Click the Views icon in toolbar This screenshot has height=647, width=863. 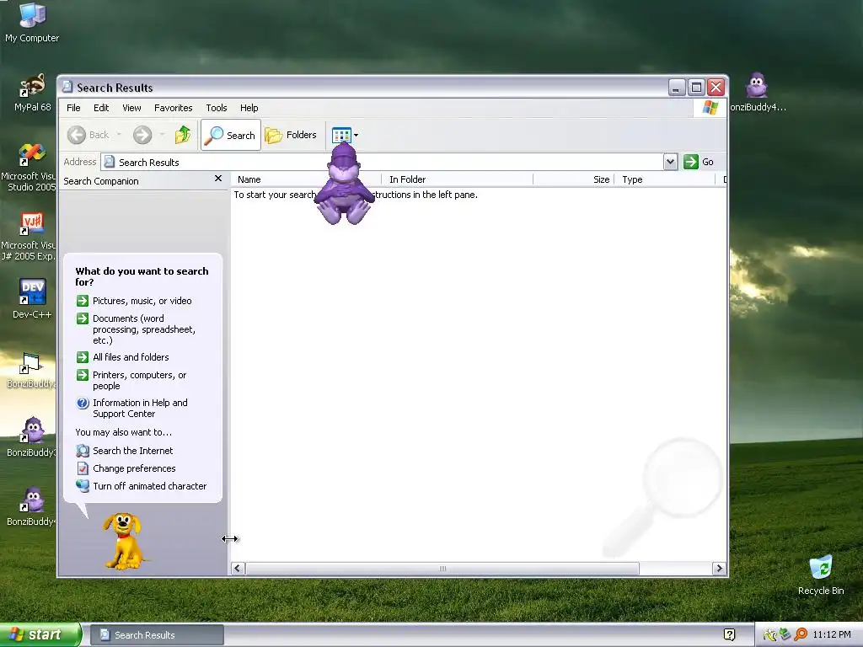pyautogui.click(x=341, y=135)
